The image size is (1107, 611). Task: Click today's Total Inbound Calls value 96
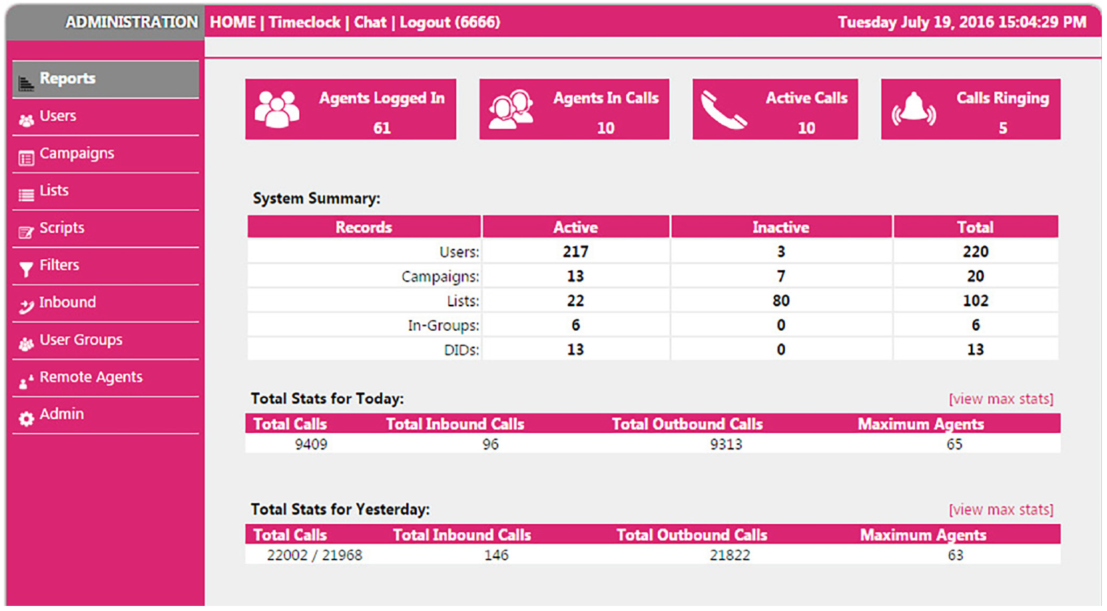[490, 444]
